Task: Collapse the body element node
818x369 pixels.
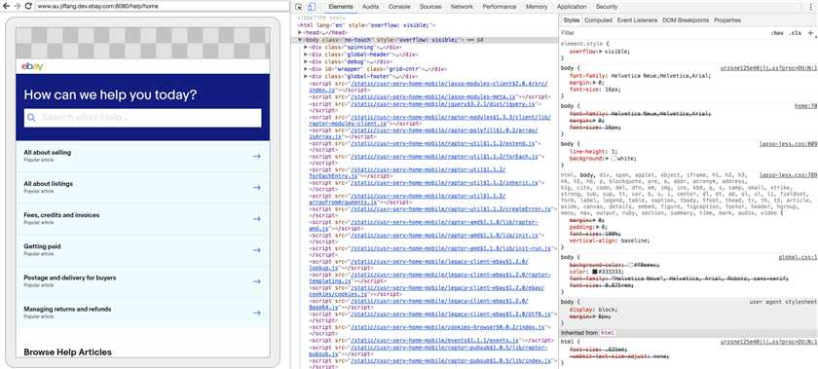Action: pos(300,40)
